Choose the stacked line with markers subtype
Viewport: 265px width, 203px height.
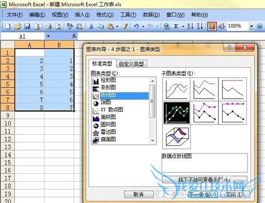click(x=205, y=113)
